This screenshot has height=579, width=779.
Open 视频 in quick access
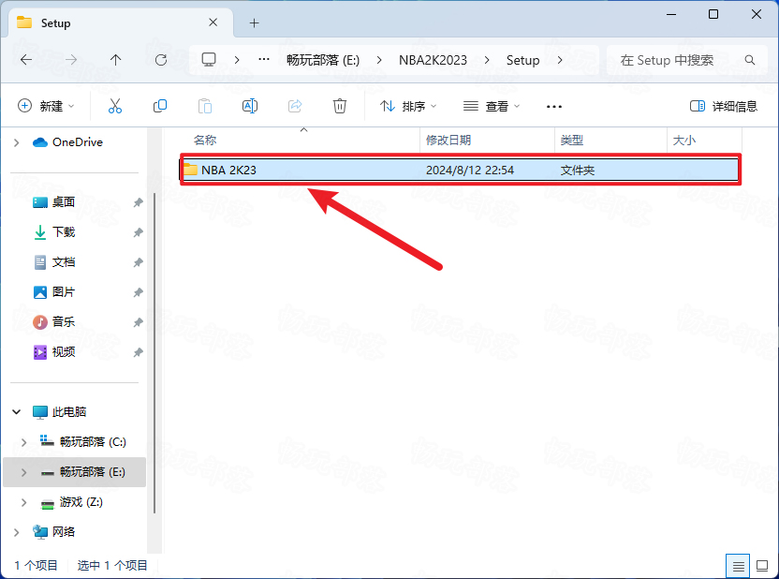(53, 352)
